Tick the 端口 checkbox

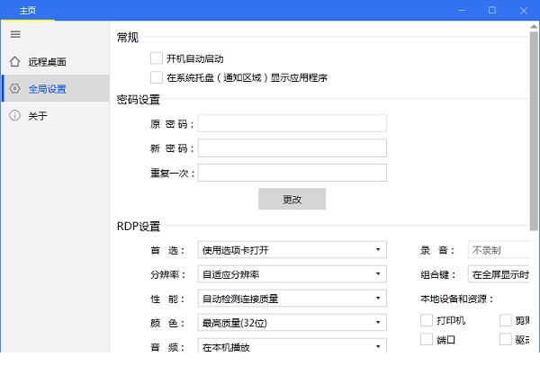coord(427,339)
